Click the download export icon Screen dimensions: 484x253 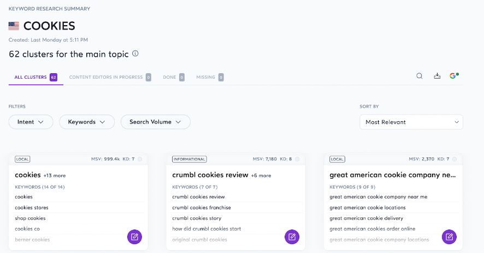tap(437, 76)
